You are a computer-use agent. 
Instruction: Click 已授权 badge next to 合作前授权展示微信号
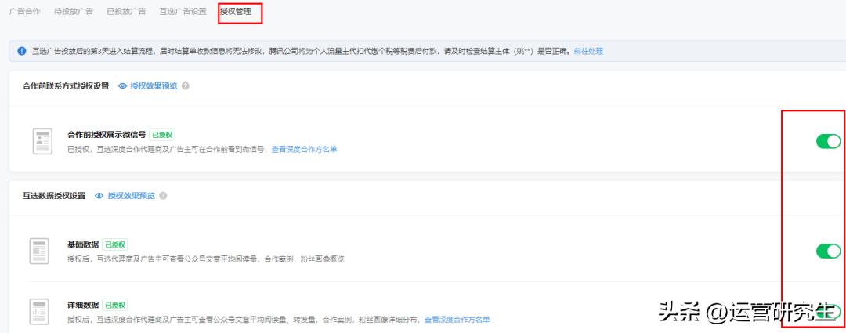click(162, 135)
